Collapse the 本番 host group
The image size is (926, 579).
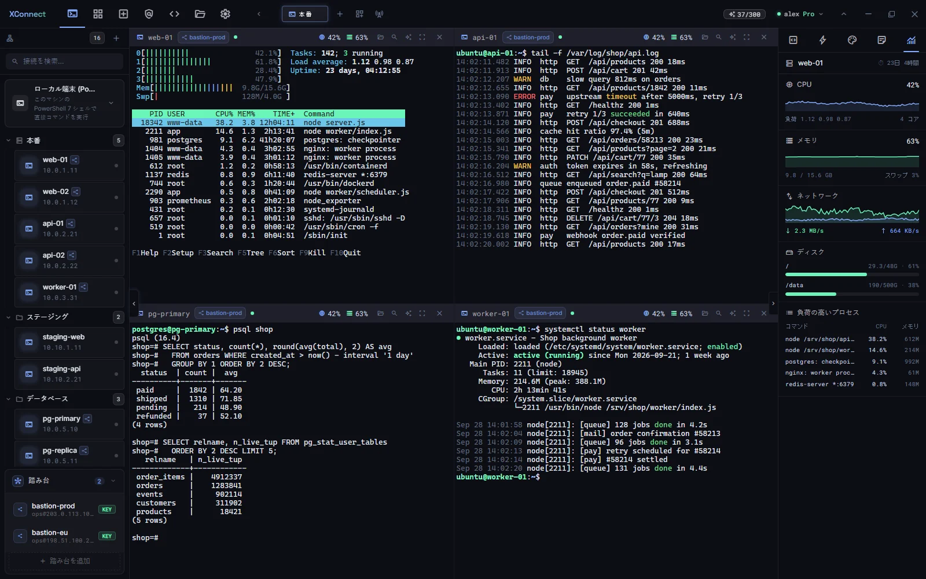pyautogui.click(x=9, y=140)
